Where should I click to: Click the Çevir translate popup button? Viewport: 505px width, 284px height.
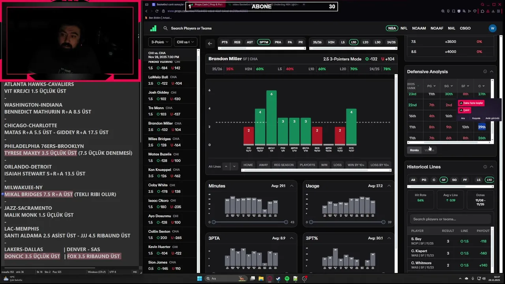click(464, 110)
